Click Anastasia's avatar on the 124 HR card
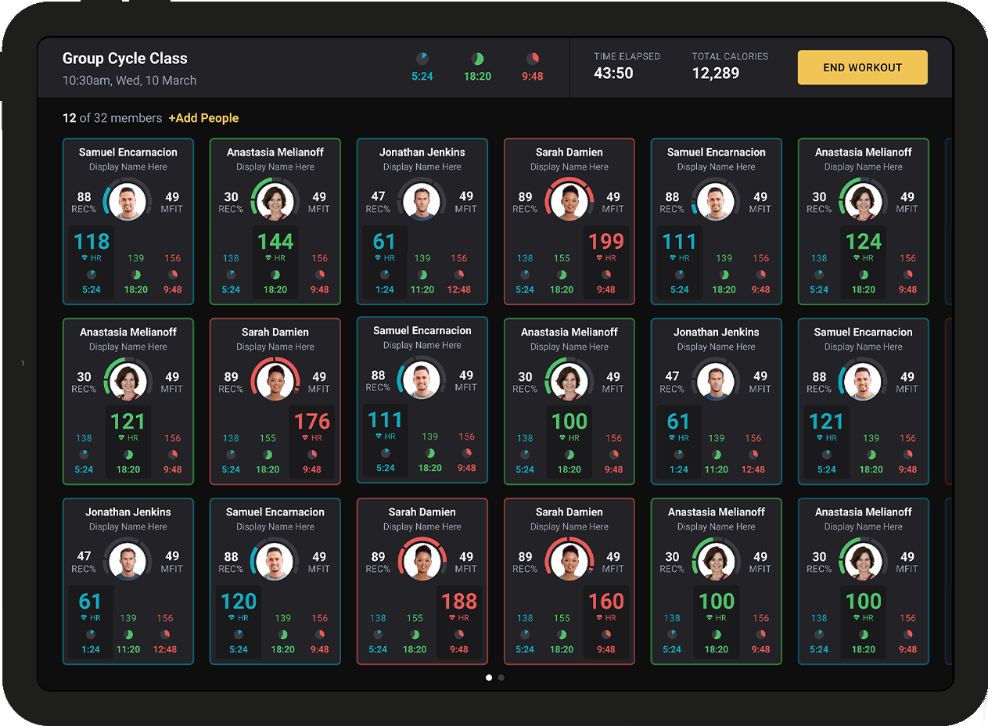 point(863,202)
